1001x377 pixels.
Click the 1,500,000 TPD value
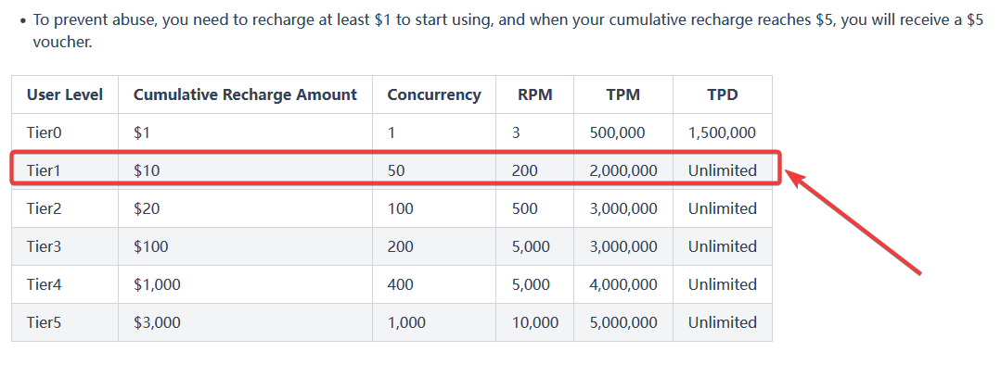pos(723,132)
